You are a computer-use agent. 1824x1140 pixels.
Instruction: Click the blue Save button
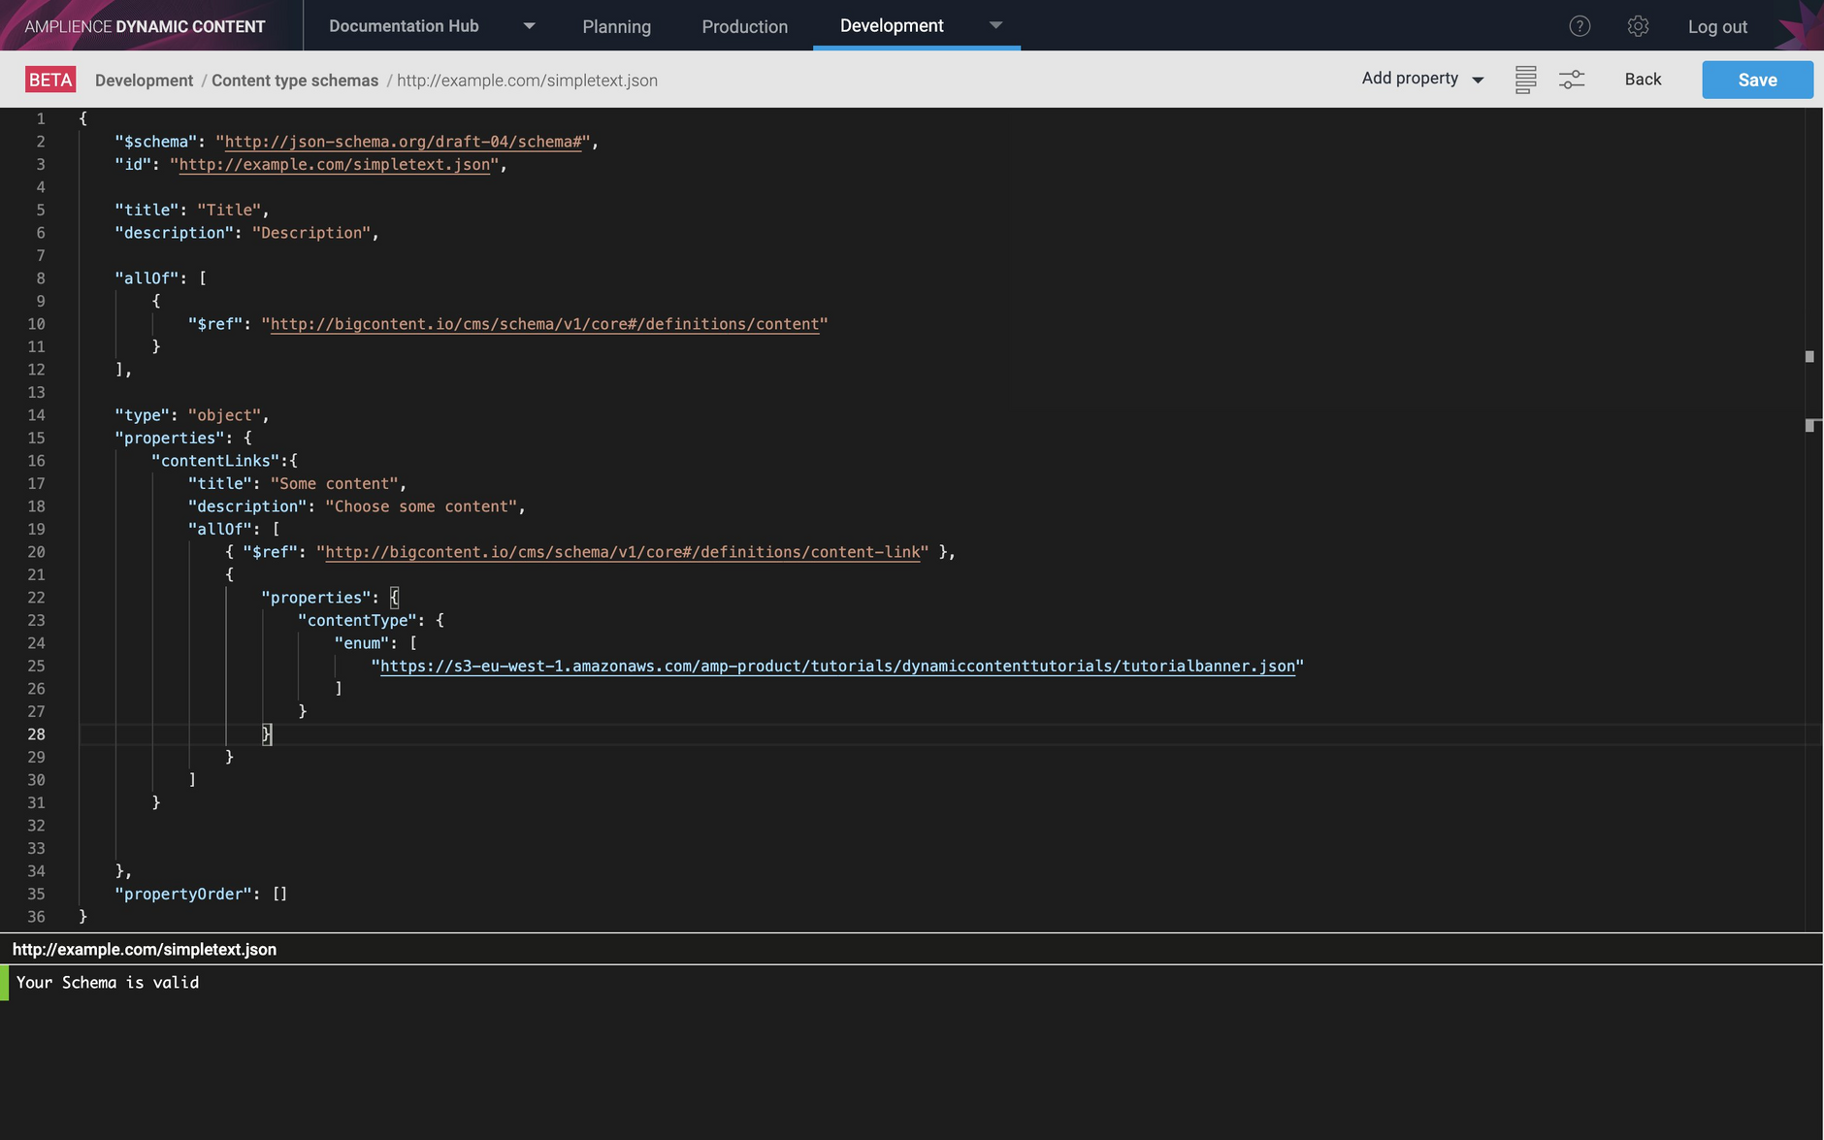tap(1757, 80)
